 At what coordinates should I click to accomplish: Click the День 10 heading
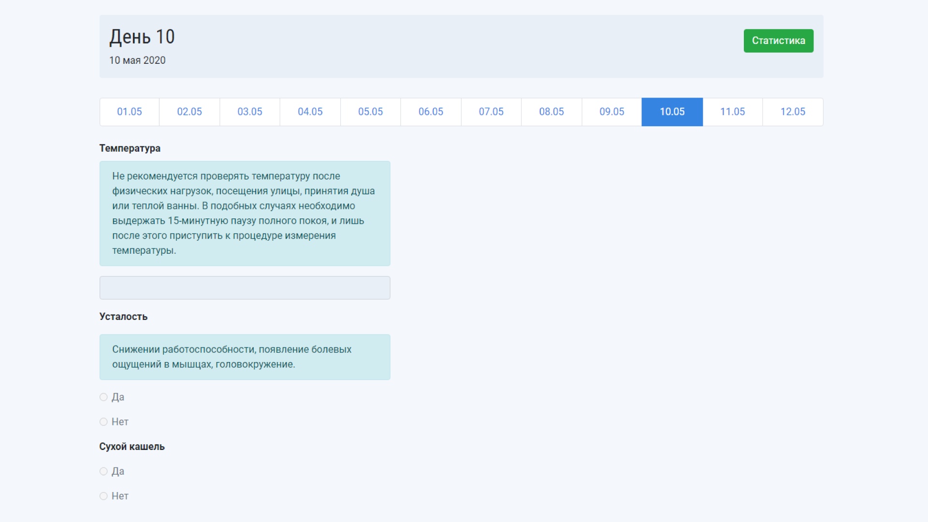pos(142,37)
